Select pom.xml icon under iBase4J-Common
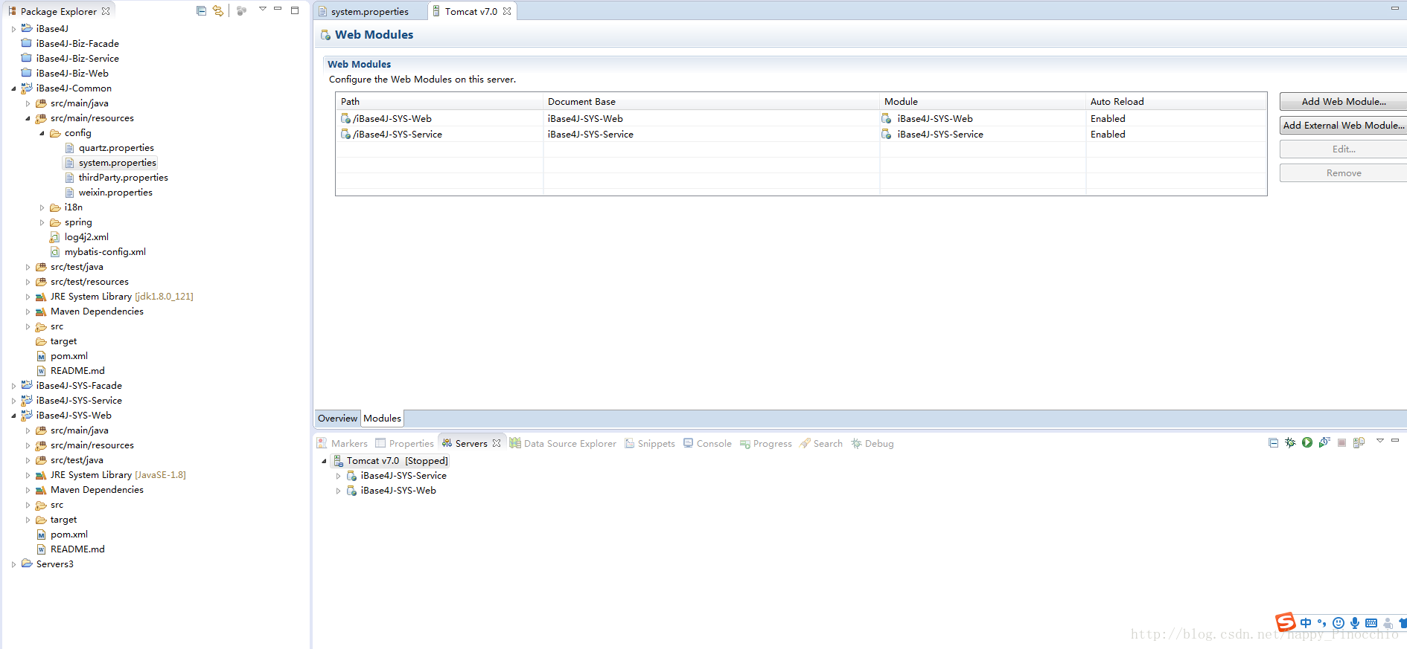 [42, 356]
